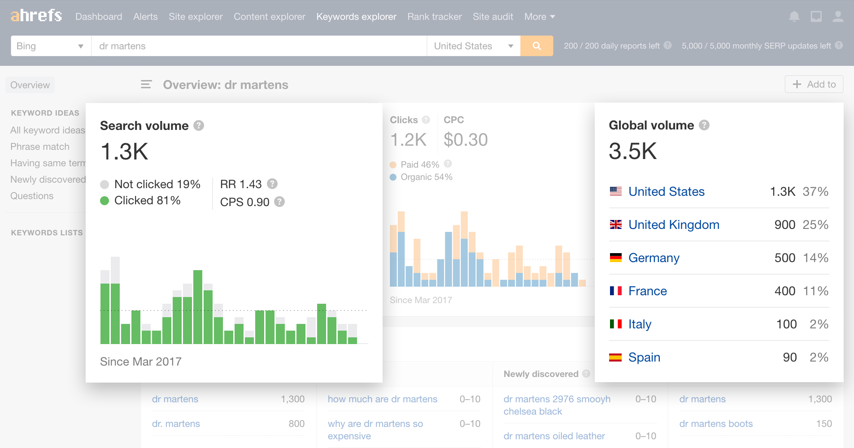Viewport: 854px width, 448px height.
Task: Open 'dr martens oiled leather' keyword
Action: pos(554,435)
